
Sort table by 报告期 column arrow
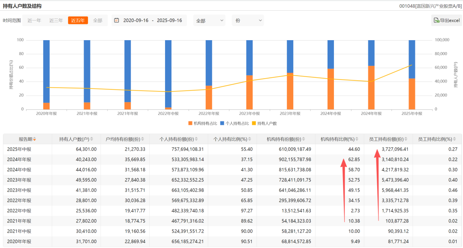pos(35,139)
